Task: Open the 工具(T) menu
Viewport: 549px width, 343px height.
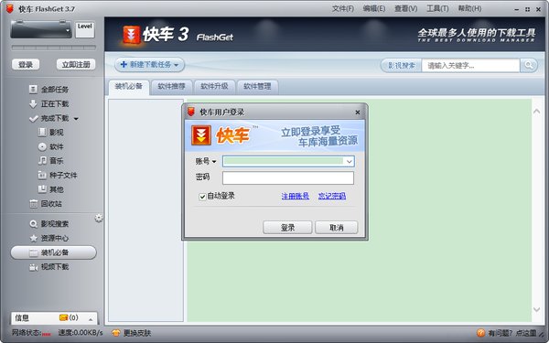Action: (437, 9)
